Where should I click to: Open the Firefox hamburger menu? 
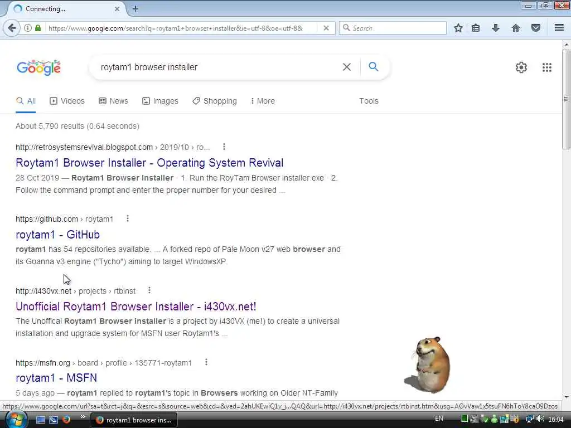pos(559,28)
